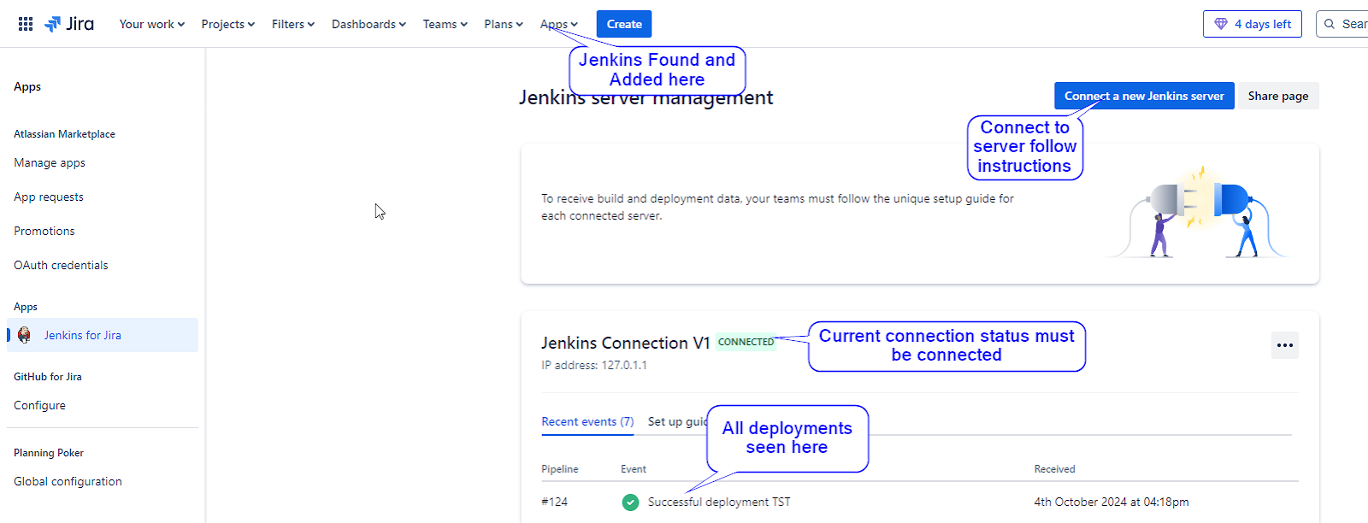This screenshot has width=1368, height=523.
Task: Switch to the Set up guide tab
Action: tap(677, 421)
